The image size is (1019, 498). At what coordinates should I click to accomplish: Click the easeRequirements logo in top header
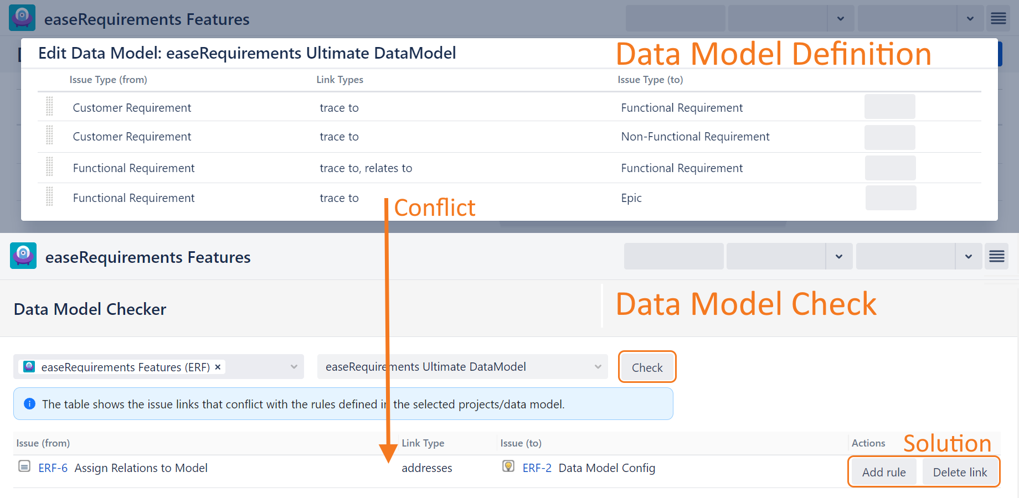[x=22, y=18]
